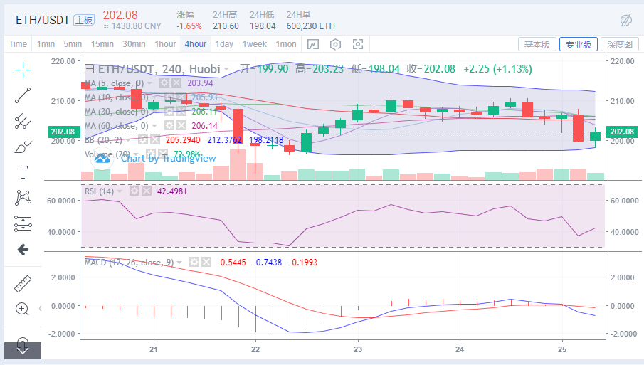Select the Time interval tab
The image size is (644, 365).
18,44
